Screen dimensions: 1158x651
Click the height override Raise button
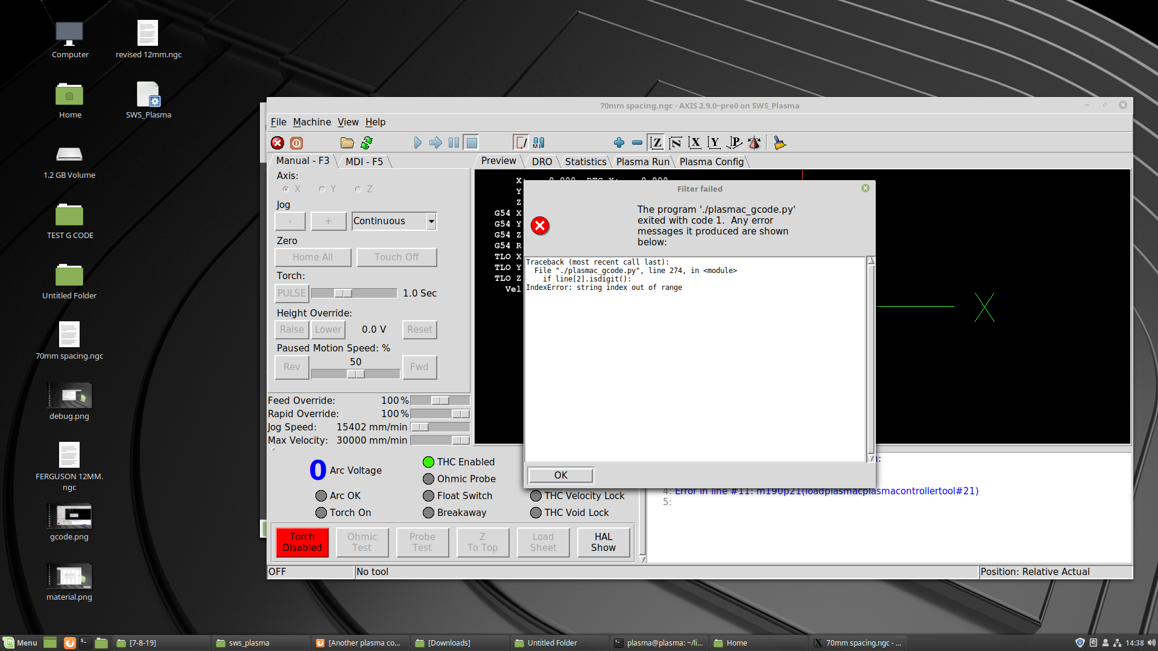point(292,330)
